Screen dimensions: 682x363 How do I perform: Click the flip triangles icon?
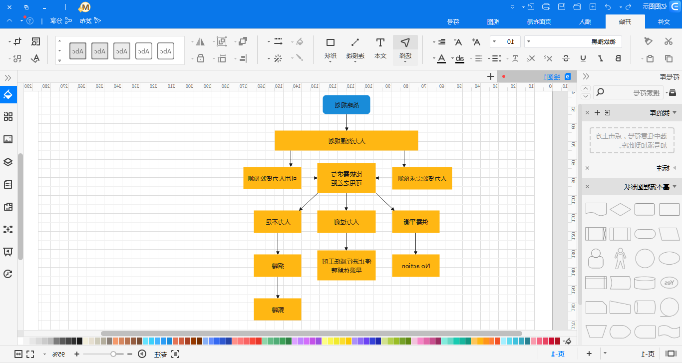[x=201, y=41]
